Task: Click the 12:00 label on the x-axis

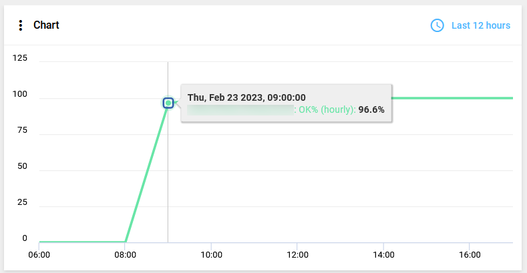Action: [x=297, y=254]
